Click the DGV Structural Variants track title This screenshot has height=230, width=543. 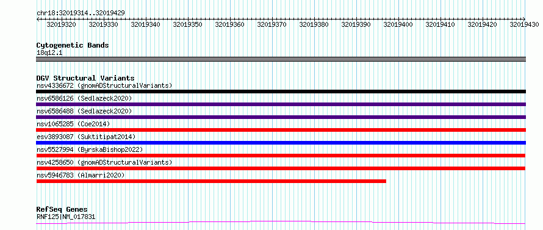coord(85,78)
